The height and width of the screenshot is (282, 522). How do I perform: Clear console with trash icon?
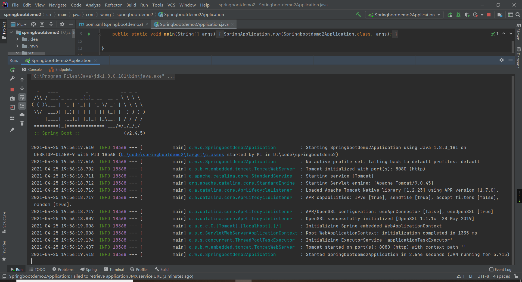[x=22, y=123]
